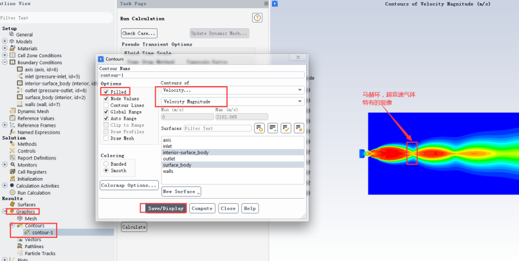Click the Compute button

(x=202, y=208)
